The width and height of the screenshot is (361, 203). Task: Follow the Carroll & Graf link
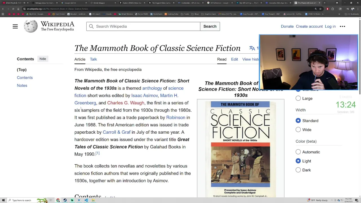[116, 132]
